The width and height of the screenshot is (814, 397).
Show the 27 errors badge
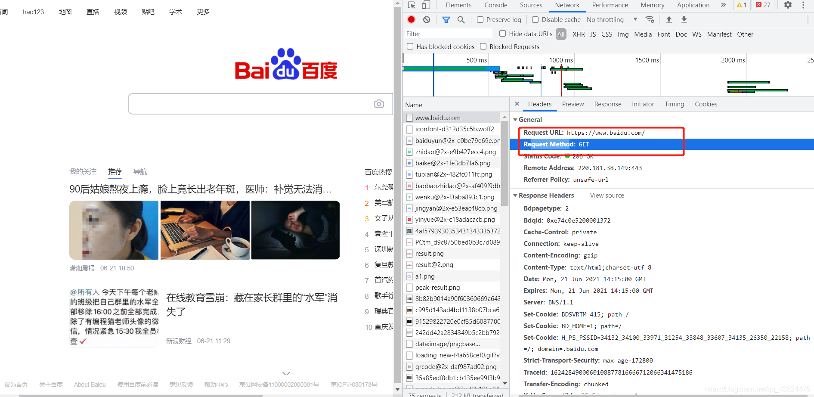(763, 5)
